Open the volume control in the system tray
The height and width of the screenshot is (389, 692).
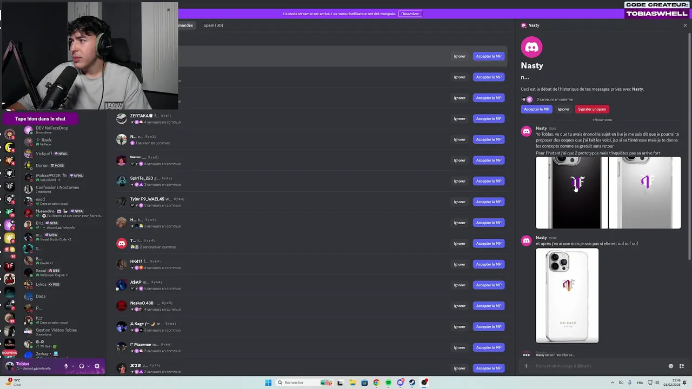656,383
